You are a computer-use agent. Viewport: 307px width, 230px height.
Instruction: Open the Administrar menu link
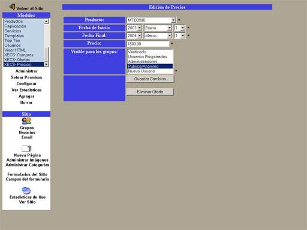[x=26, y=71]
